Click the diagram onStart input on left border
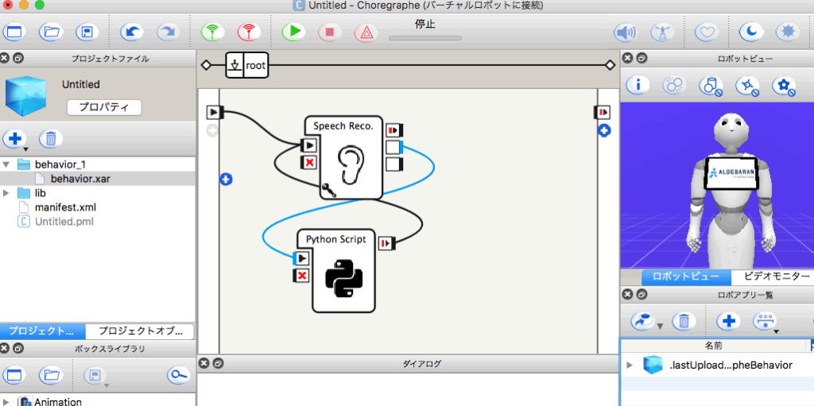 [215, 111]
